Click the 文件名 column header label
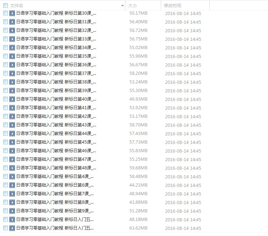Image resolution: width=268 pixels, height=236 pixels. click(16, 6)
